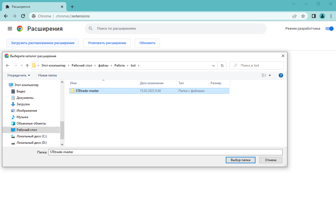Click the Выбор папки button
This screenshot has width=336, height=202.
240,160
